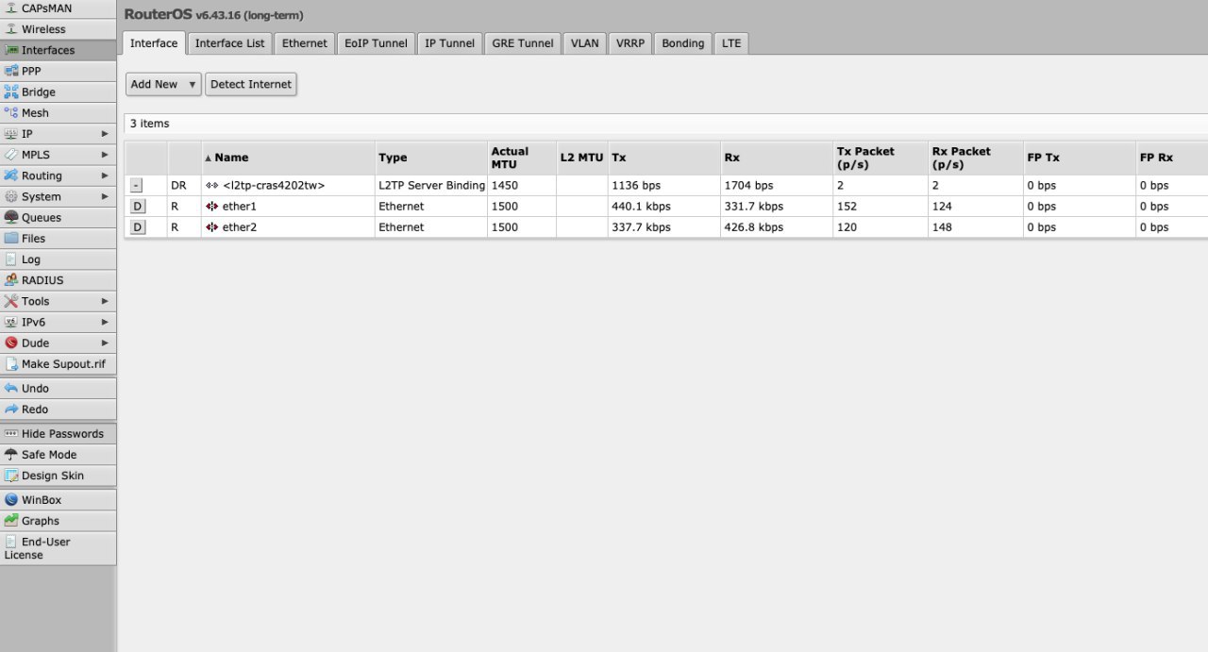Disable ether2 with its D button
Screen dimensions: 1208x652
137,226
